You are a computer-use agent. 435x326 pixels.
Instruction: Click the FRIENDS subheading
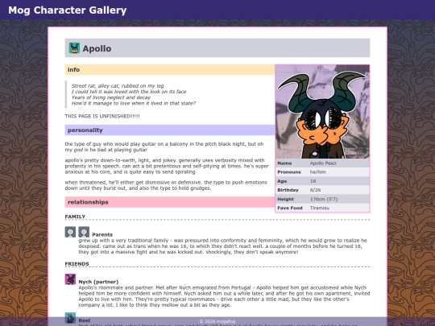(x=77, y=264)
